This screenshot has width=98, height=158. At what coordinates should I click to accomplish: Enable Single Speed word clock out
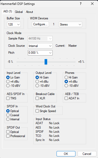(46, 111)
